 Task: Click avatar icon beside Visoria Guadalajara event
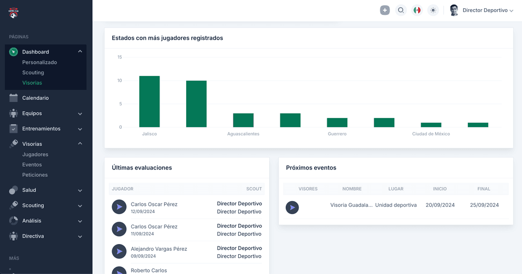click(292, 207)
